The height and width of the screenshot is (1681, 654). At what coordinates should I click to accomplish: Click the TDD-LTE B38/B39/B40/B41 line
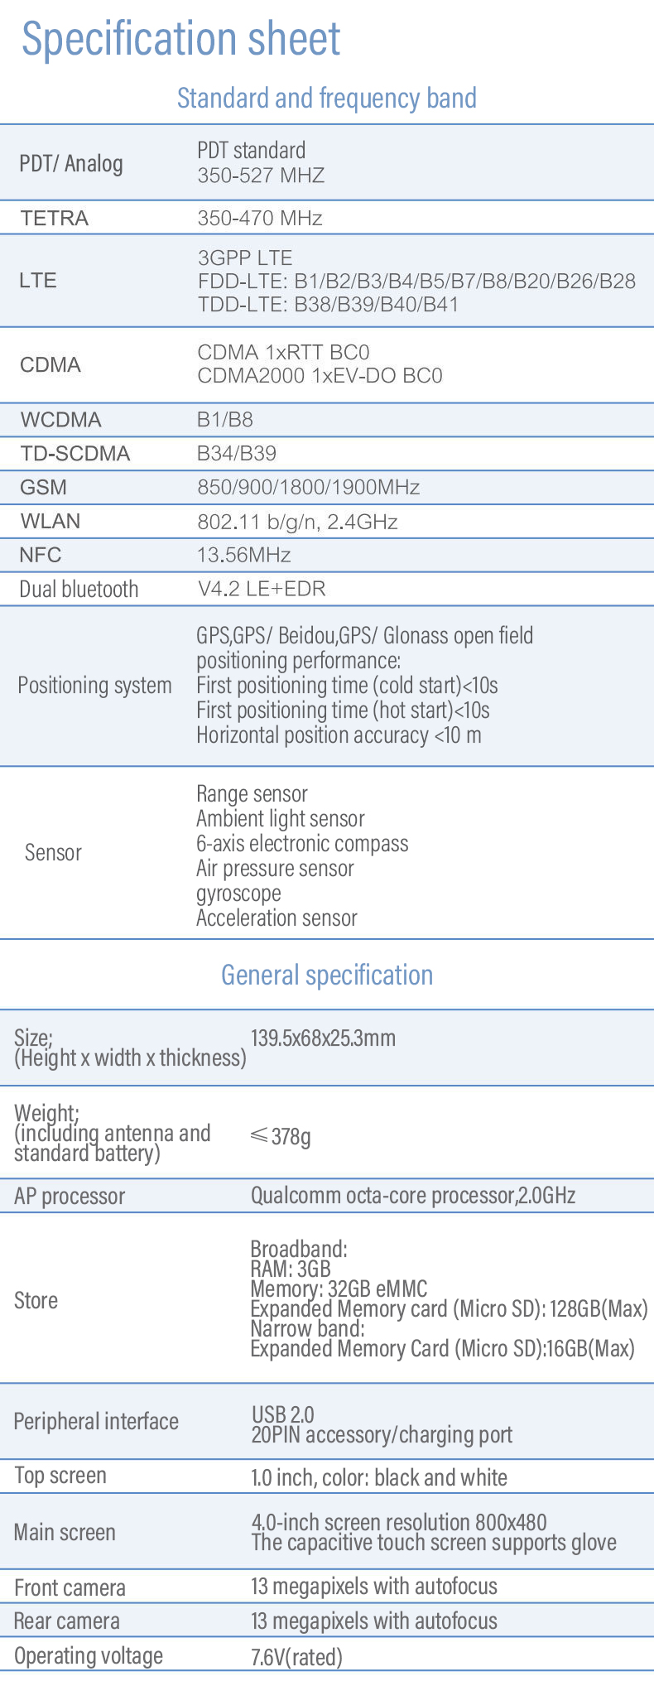[x=328, y=305]
